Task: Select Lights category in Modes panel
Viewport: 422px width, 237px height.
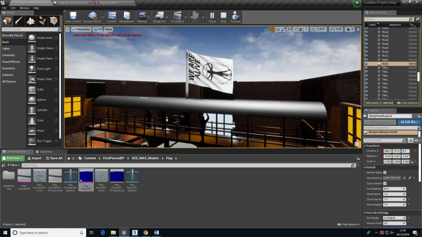Action: click(6, 49)
